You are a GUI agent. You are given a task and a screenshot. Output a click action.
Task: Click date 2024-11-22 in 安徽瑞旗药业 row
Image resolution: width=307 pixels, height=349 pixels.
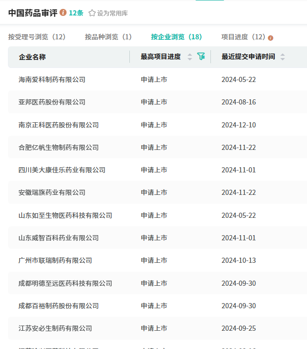239,193
